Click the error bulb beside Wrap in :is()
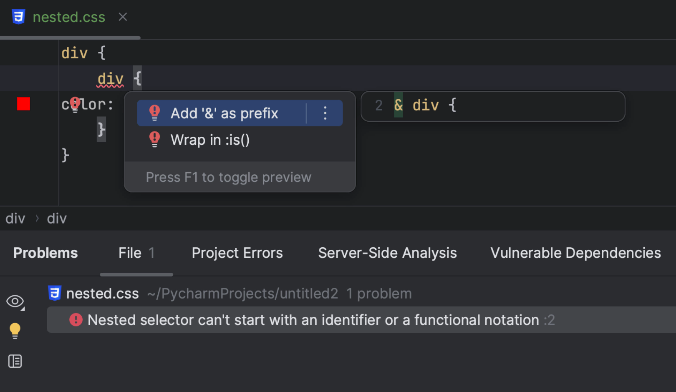676x392 pixels. click(x=155, y=139)
